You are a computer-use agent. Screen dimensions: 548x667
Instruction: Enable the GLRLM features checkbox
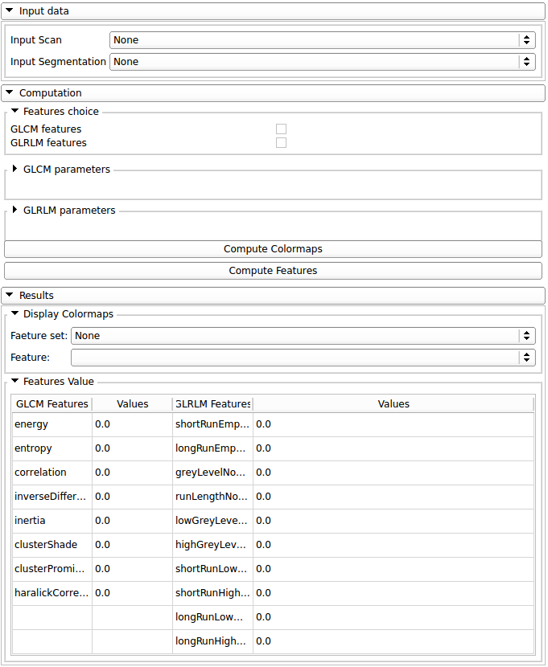[x=281, y=143]
